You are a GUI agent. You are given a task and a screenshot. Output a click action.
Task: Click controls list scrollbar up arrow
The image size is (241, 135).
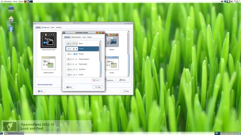coord(101,41)
